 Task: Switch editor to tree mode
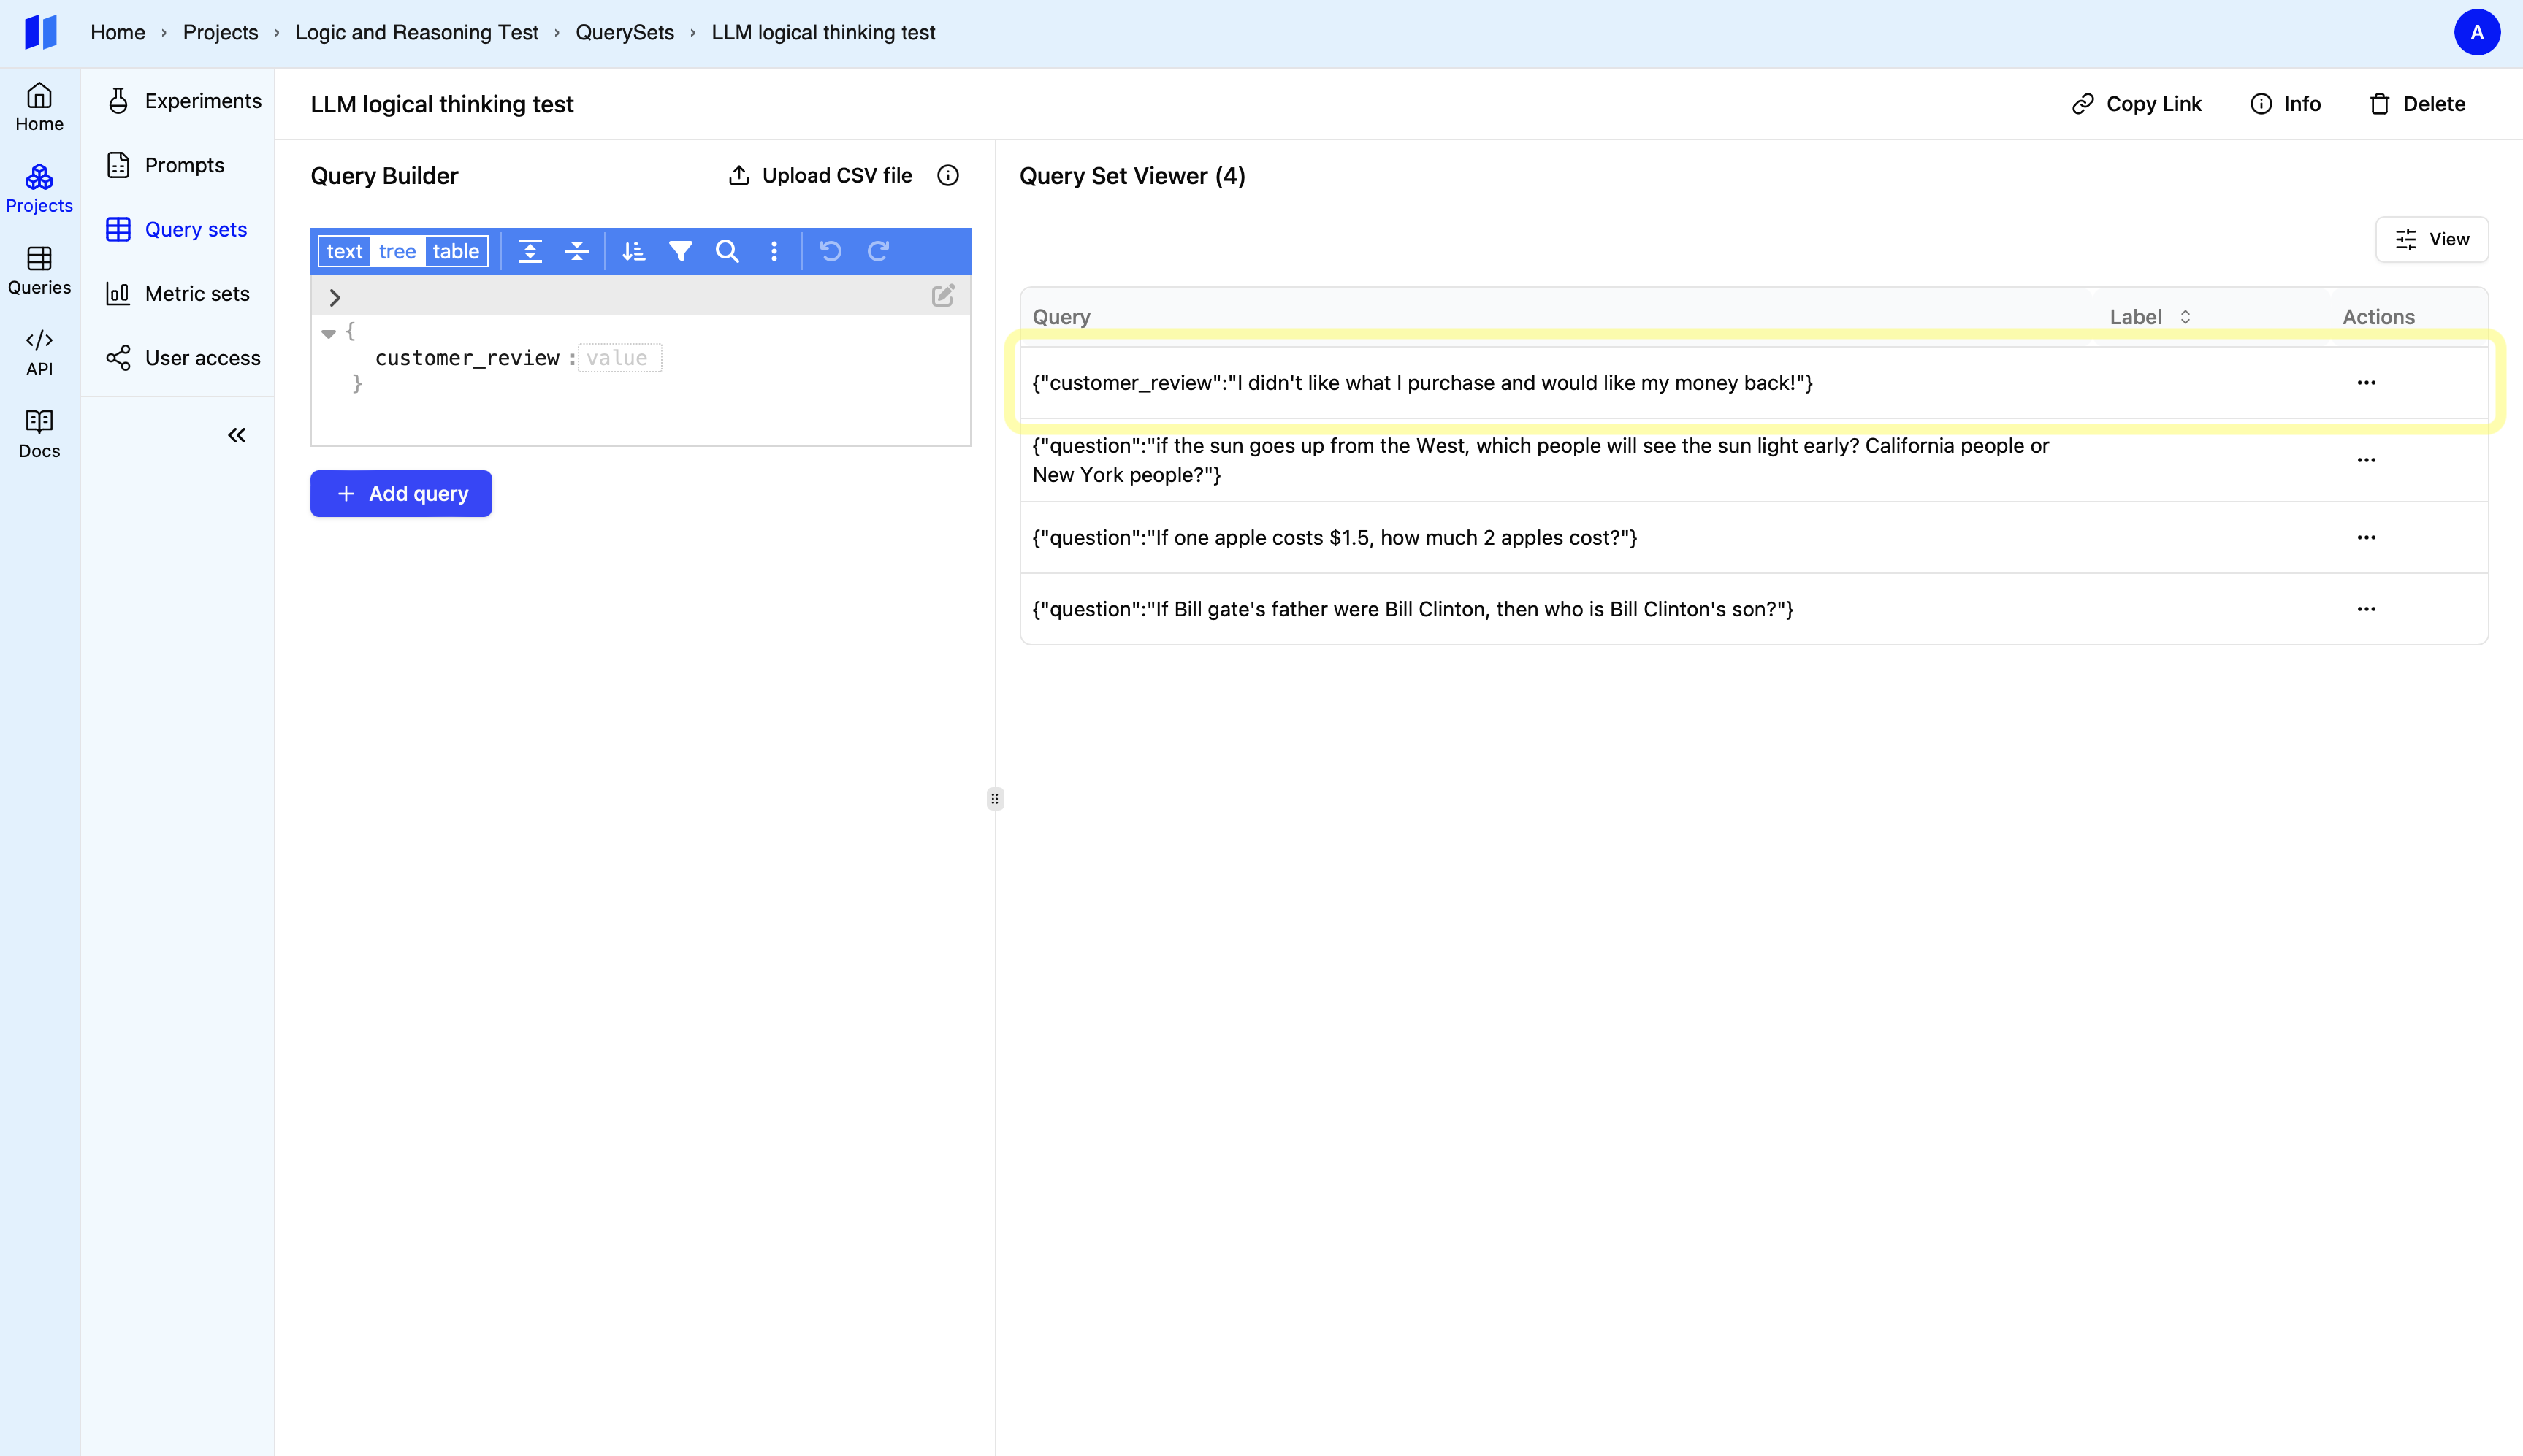click(397, 251)
